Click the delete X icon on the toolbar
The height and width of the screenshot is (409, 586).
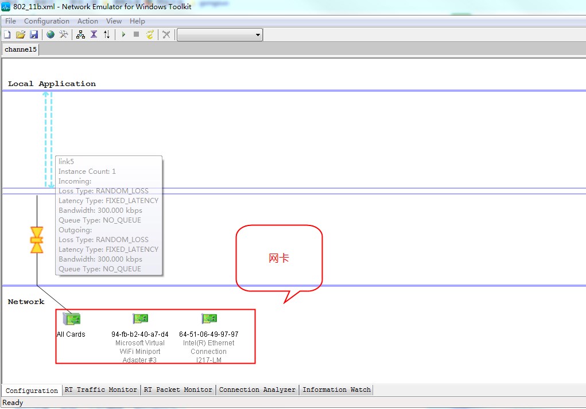pyautogui.click(x=166, y=34)
